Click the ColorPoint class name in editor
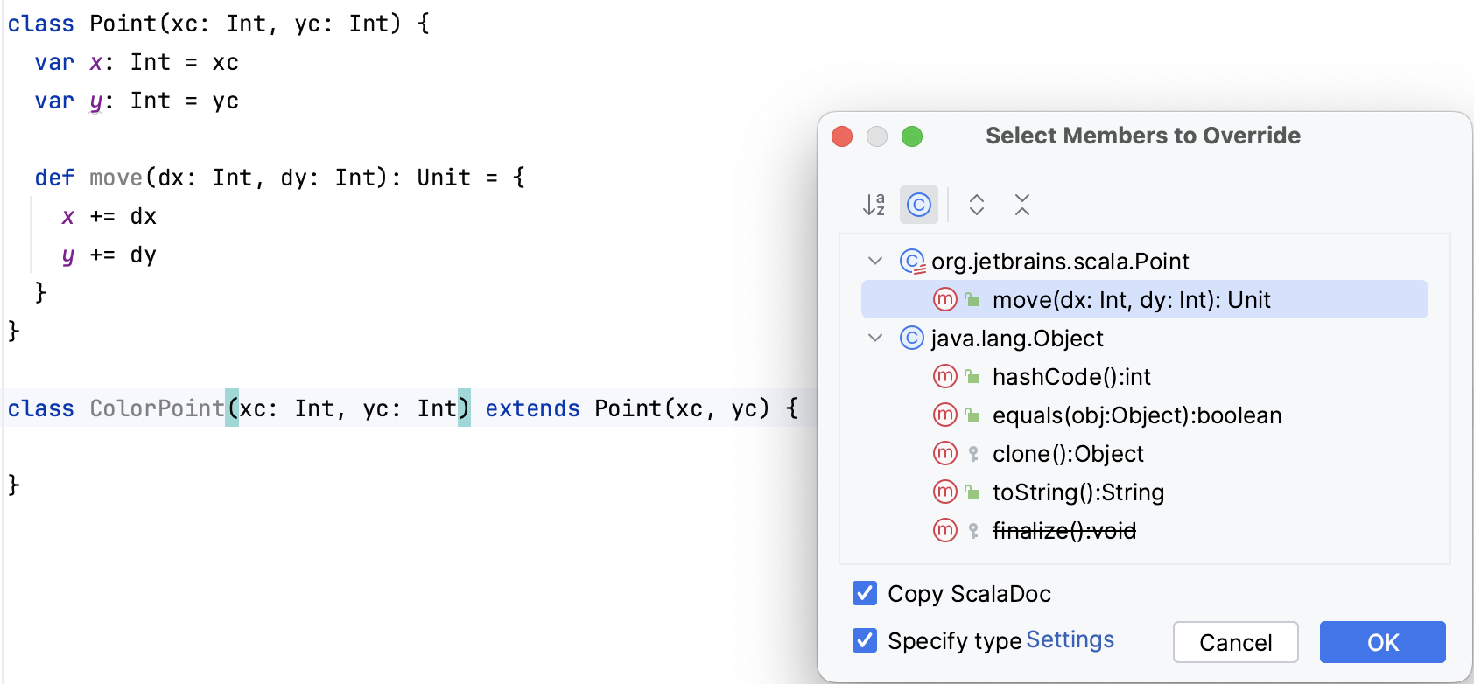The height and width of the screenshot is (684, 1474). pyautogui.click(x=157, y=408)
